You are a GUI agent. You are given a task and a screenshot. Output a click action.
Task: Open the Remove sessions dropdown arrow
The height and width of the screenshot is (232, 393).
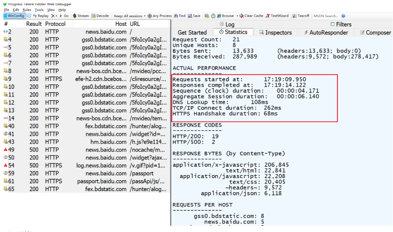[x=56, y=16]
